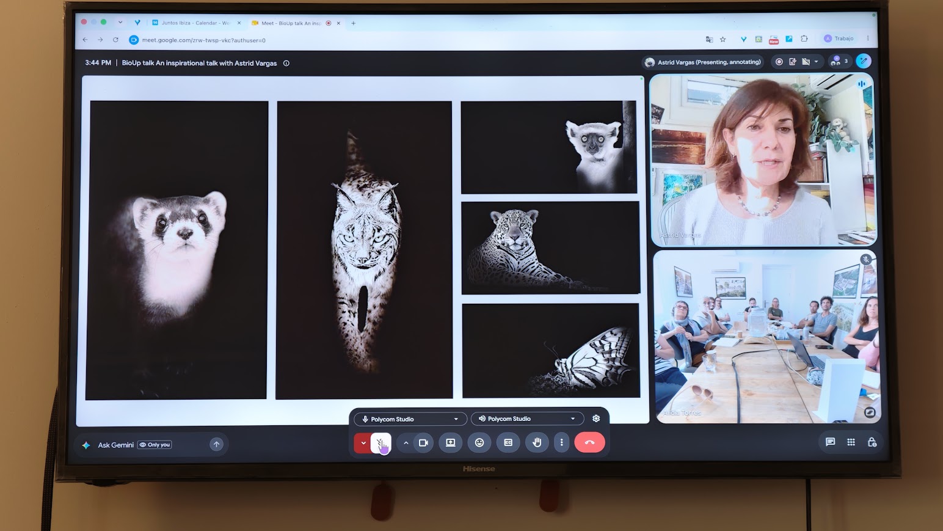Click the Alicia Torres video tile
The image size is (943, 531).
767,337
